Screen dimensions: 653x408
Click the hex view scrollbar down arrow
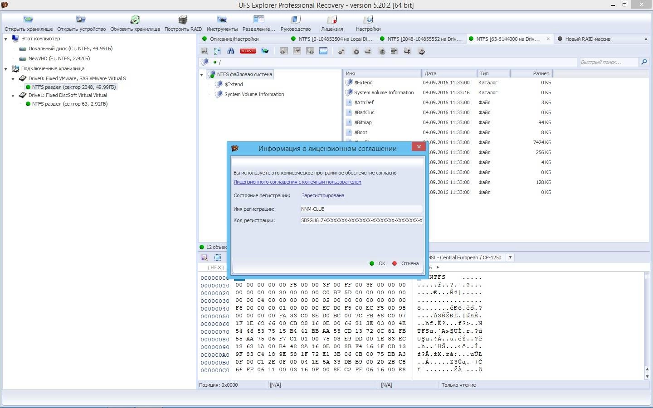pyautogui.click(x=647, y=377)
